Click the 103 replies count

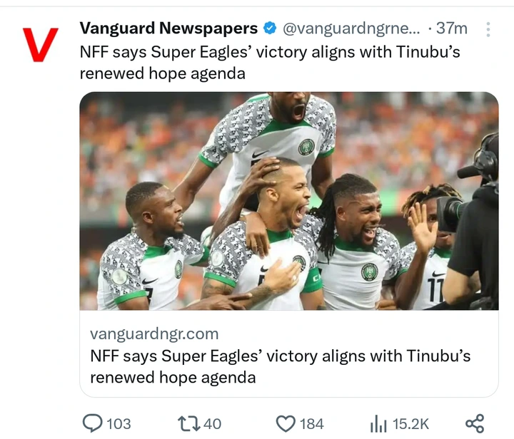(x=119, y=424)
